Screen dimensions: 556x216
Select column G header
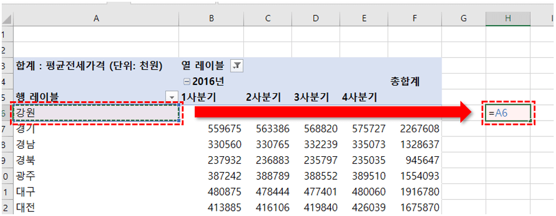(x=463, y=19)
